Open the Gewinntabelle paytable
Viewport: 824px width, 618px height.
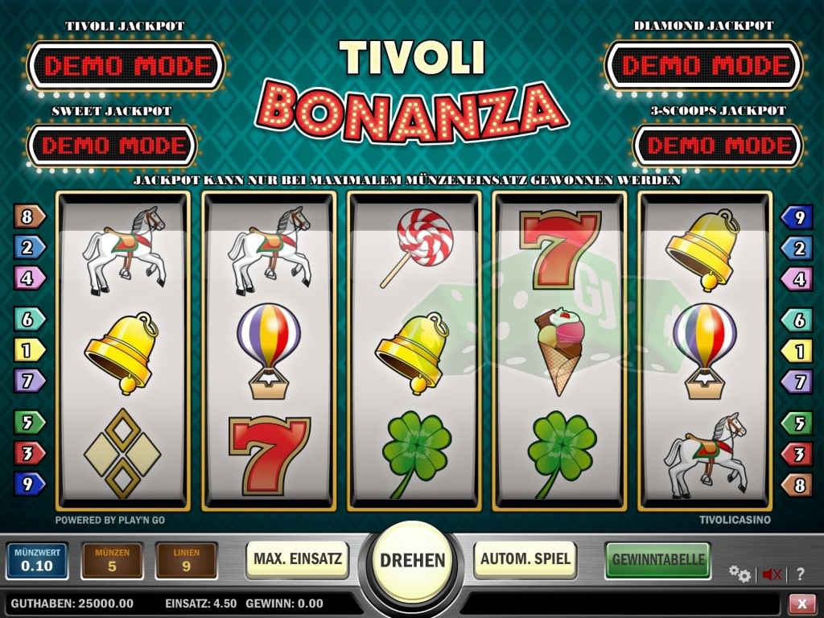(658, 560)
